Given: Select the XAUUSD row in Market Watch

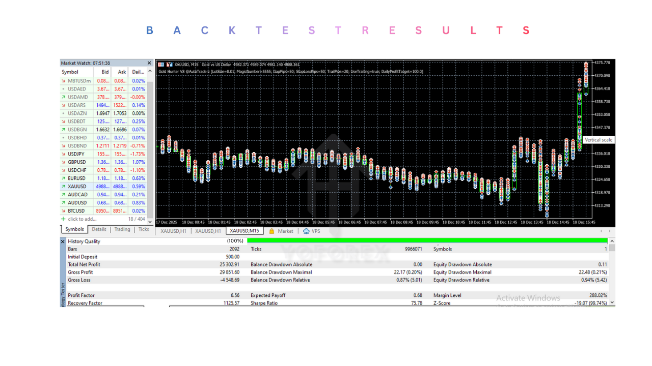Looking at the screenshot, I should coord(103,187).
